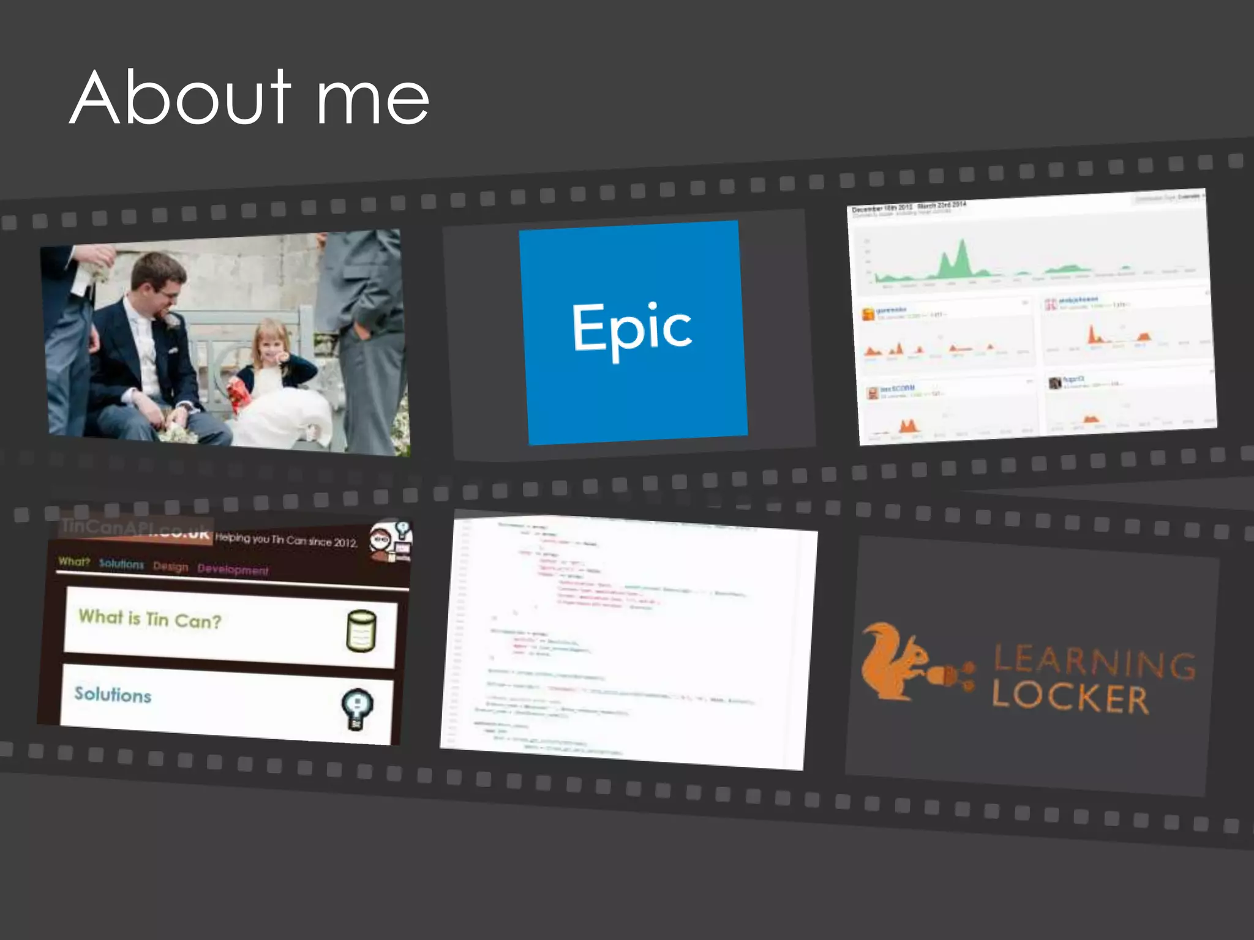Screen dimensions: 1254x940
Task: Click the lightbulb icon in the Solutions box
Action: pos(357,709)
